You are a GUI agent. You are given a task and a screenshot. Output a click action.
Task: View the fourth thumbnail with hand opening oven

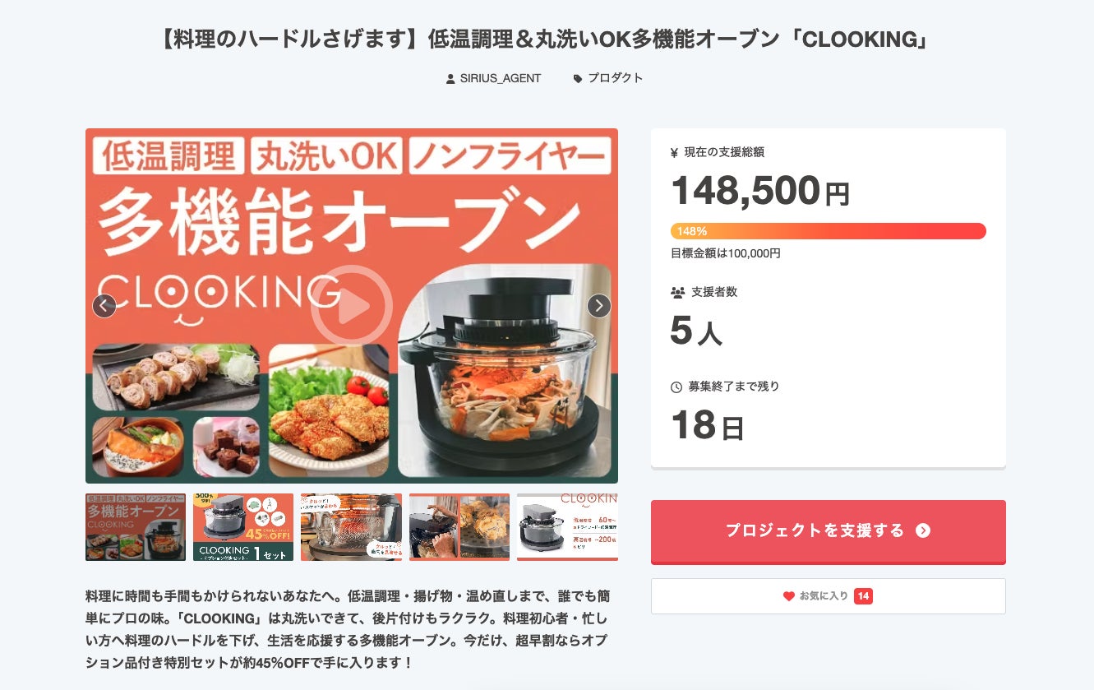coord(459,527)
